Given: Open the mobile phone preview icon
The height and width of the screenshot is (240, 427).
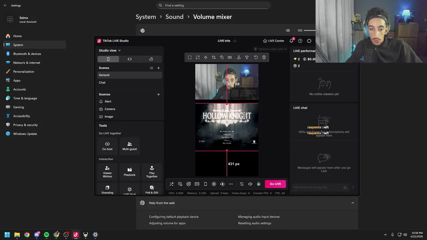Looking at the screenshot, I should click(x=205, y=184).
